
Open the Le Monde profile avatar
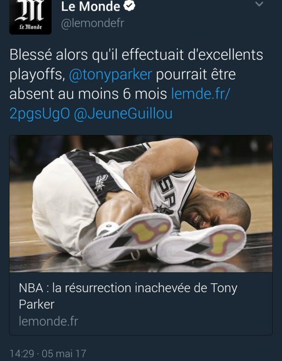[30, 16]
